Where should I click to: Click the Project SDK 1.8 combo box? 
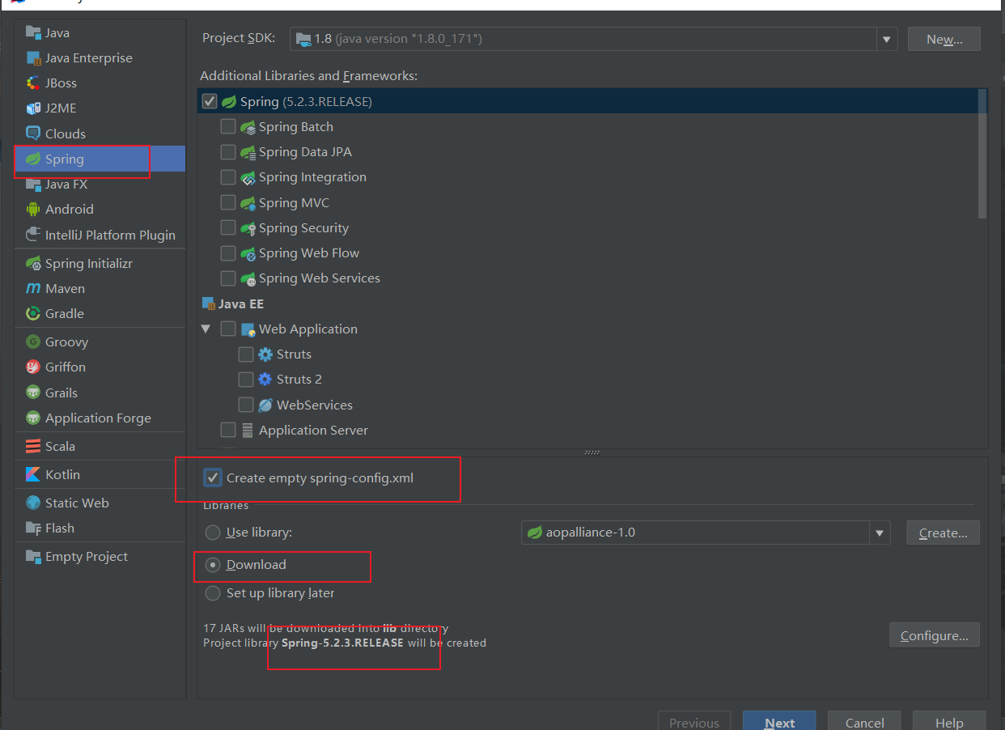tap(593, 39)
